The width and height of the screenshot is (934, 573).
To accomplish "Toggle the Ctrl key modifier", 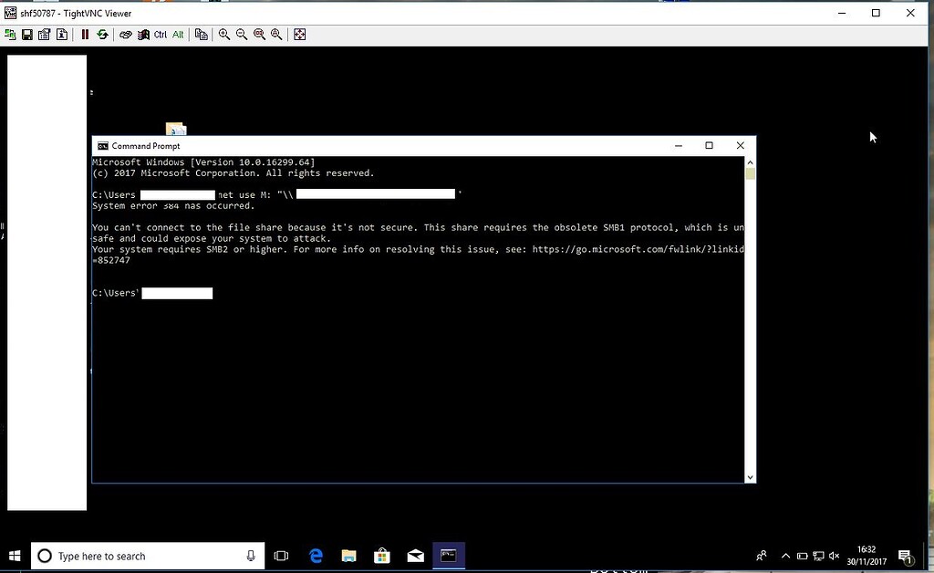I will point(161,34).
